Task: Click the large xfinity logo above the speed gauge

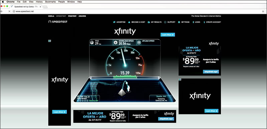Action: 125,32
